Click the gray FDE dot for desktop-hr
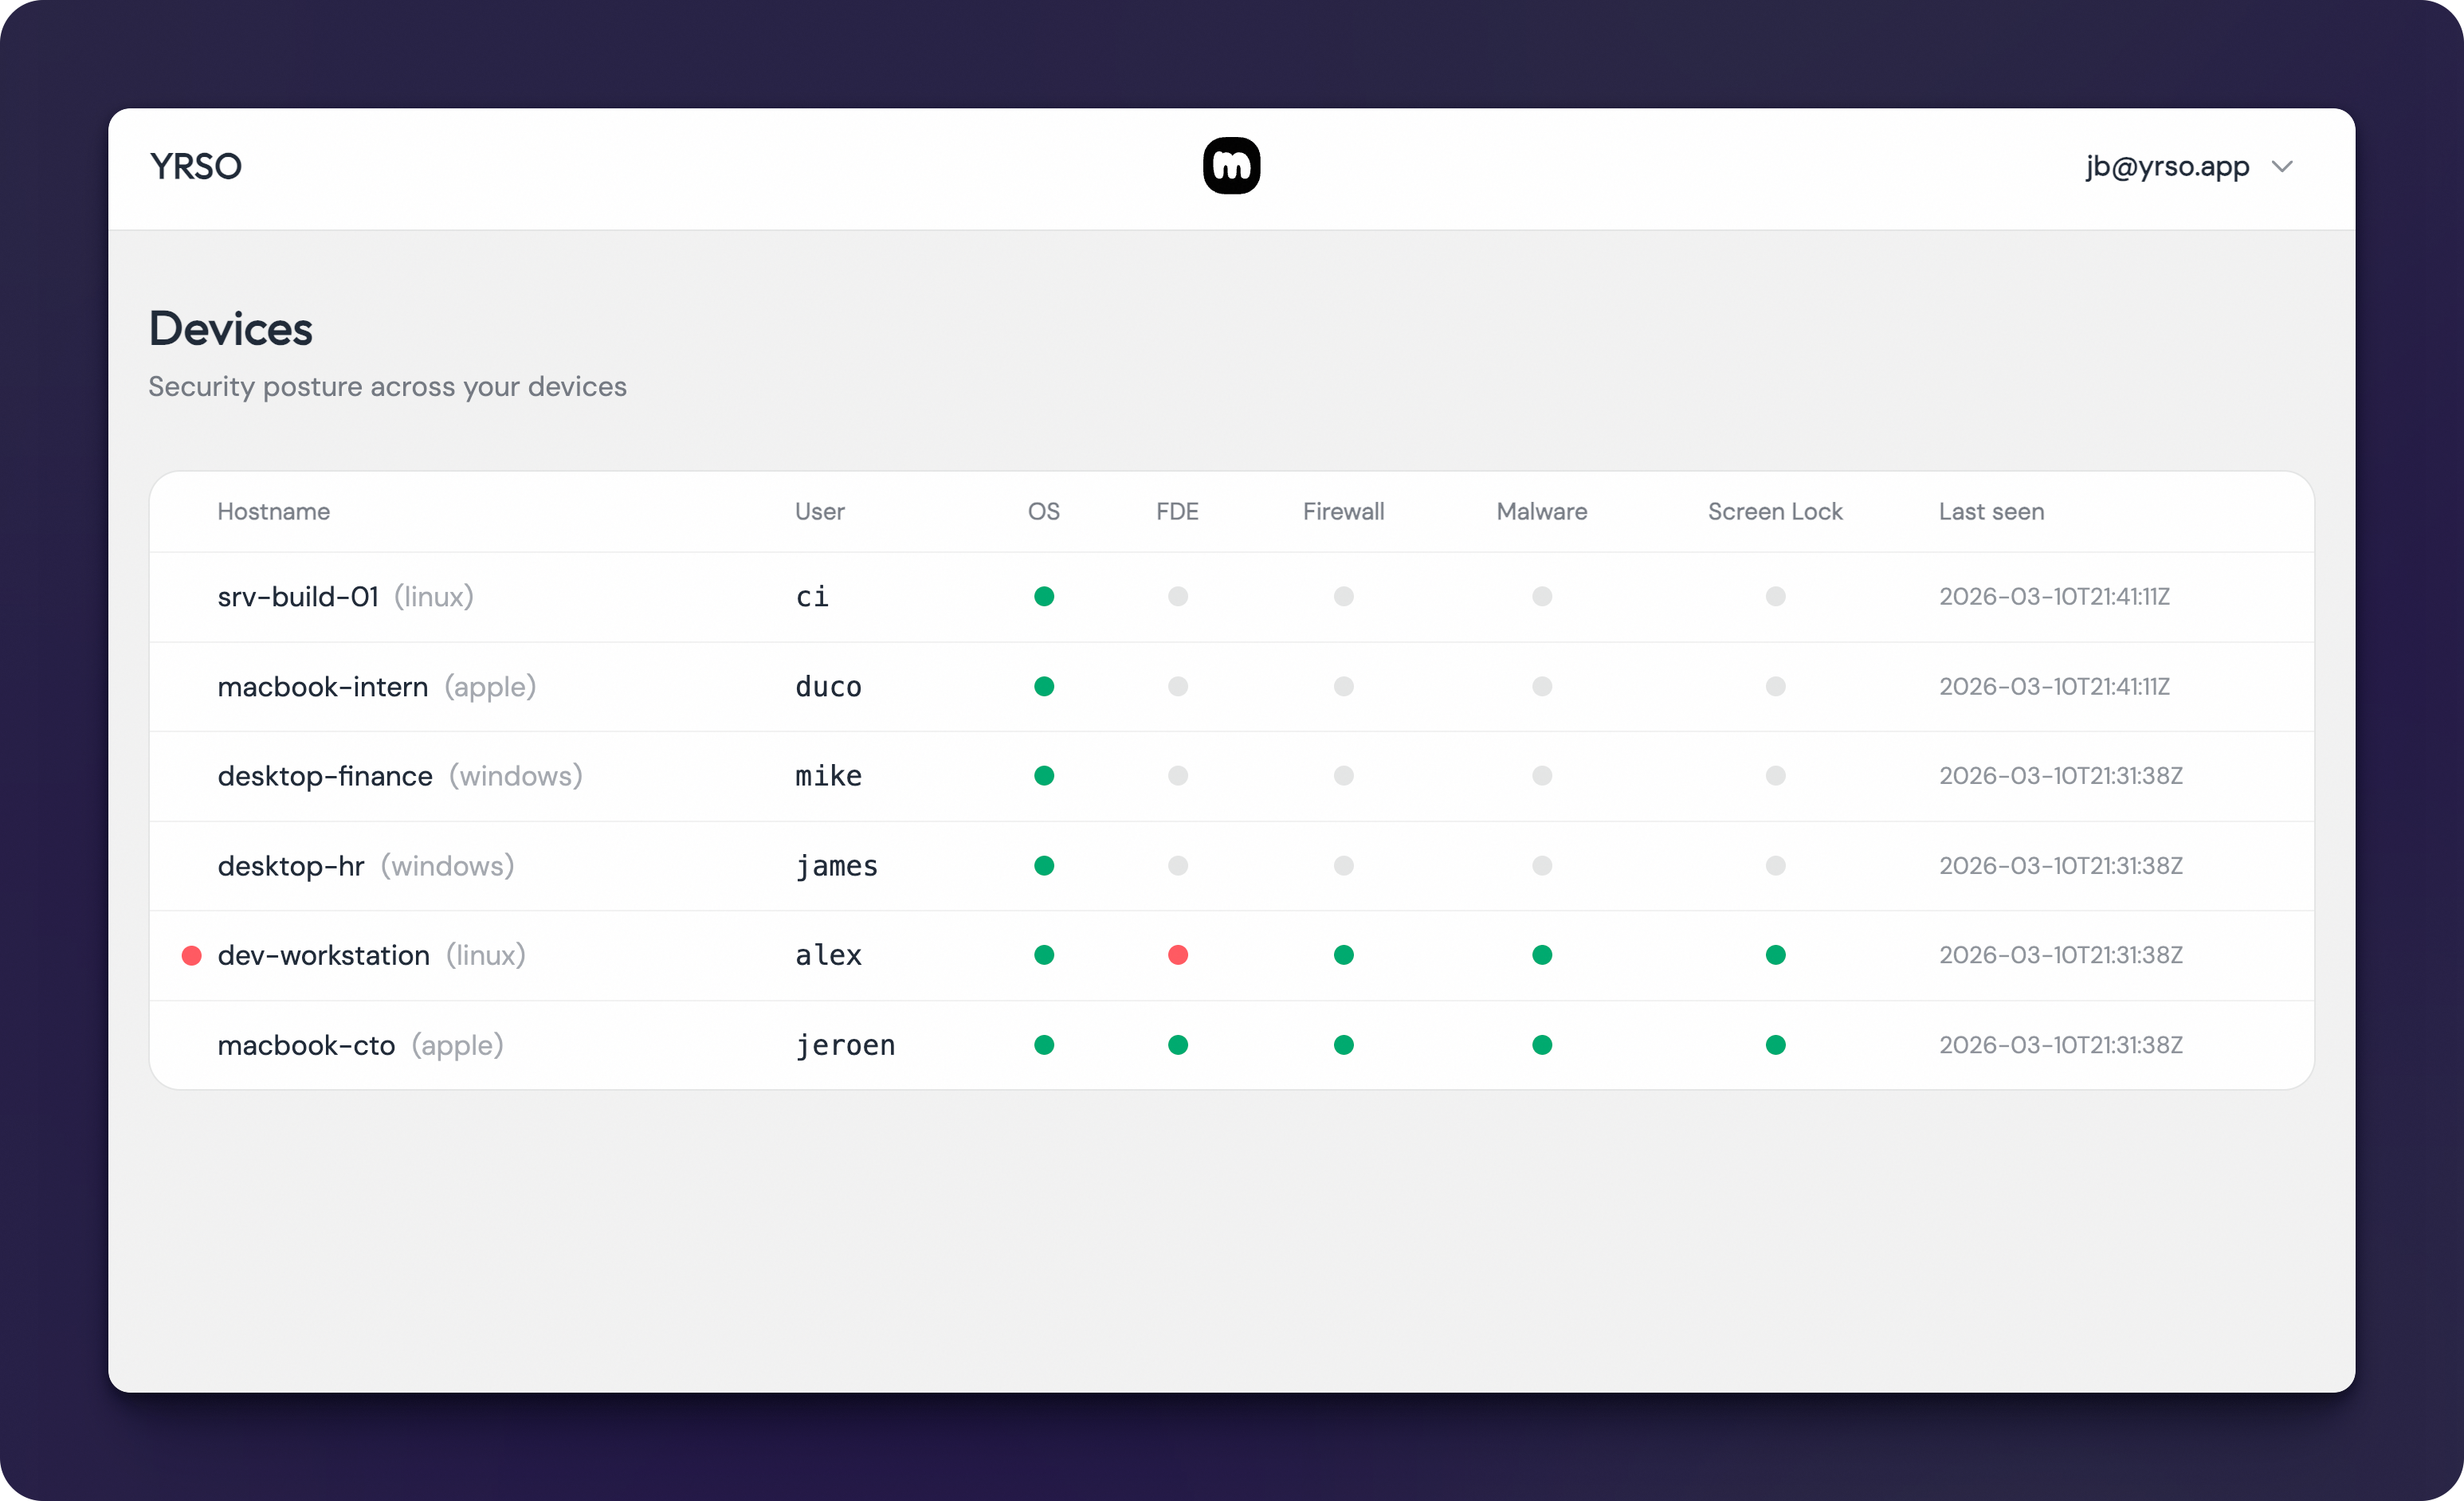 point(1178,865)
